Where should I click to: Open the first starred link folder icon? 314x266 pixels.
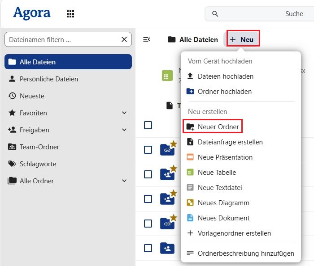click(x=167, y=150)
